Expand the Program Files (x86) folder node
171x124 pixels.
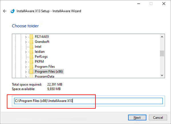(x=26, y=72)
